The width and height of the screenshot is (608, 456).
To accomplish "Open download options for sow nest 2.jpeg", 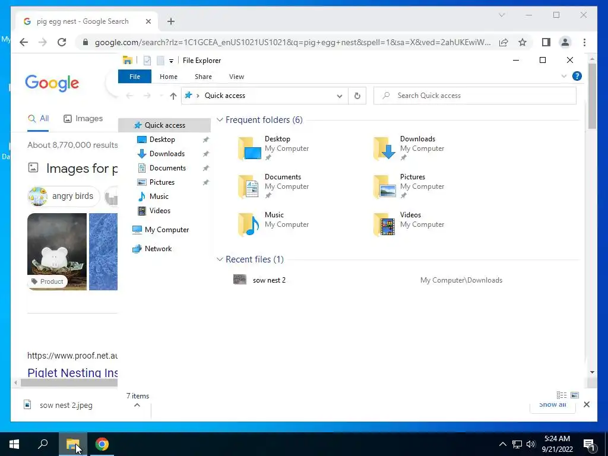I will point(137,405).
